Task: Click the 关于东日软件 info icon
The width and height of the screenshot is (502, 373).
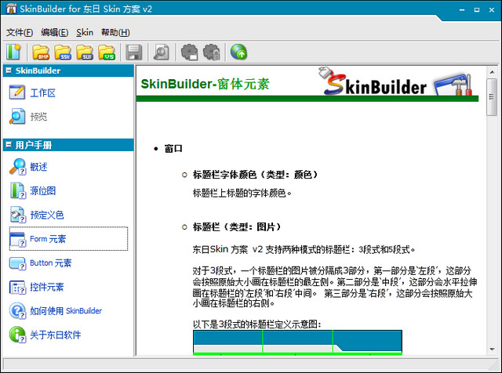Action: tap(17, 335)
